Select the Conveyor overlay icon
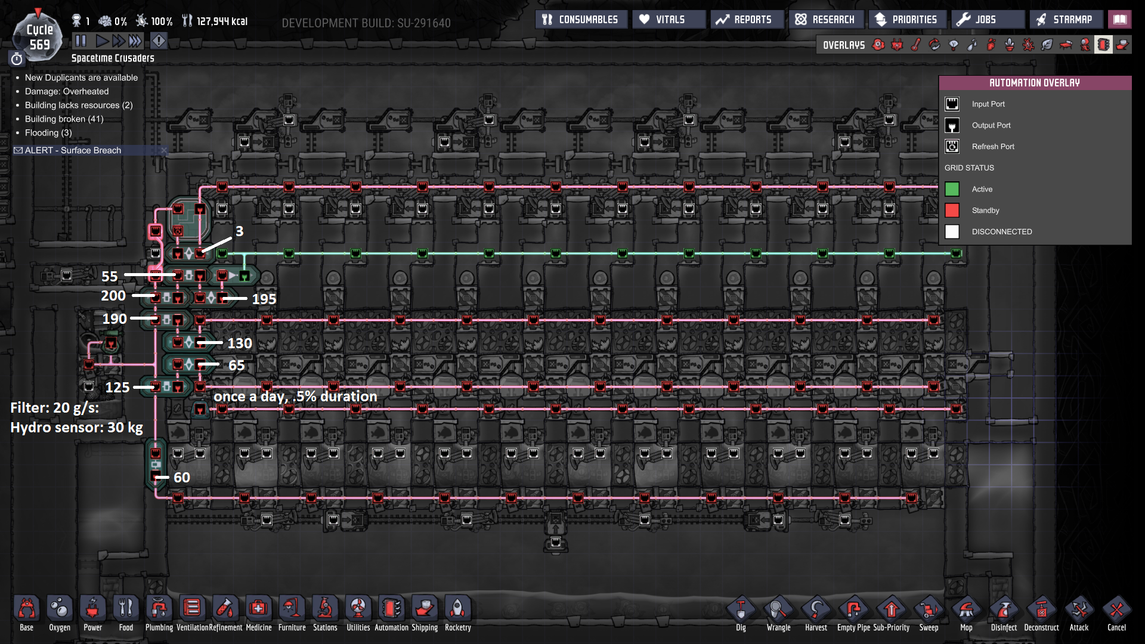Viewport: 1145px width, 644px height. [1122, 45]
